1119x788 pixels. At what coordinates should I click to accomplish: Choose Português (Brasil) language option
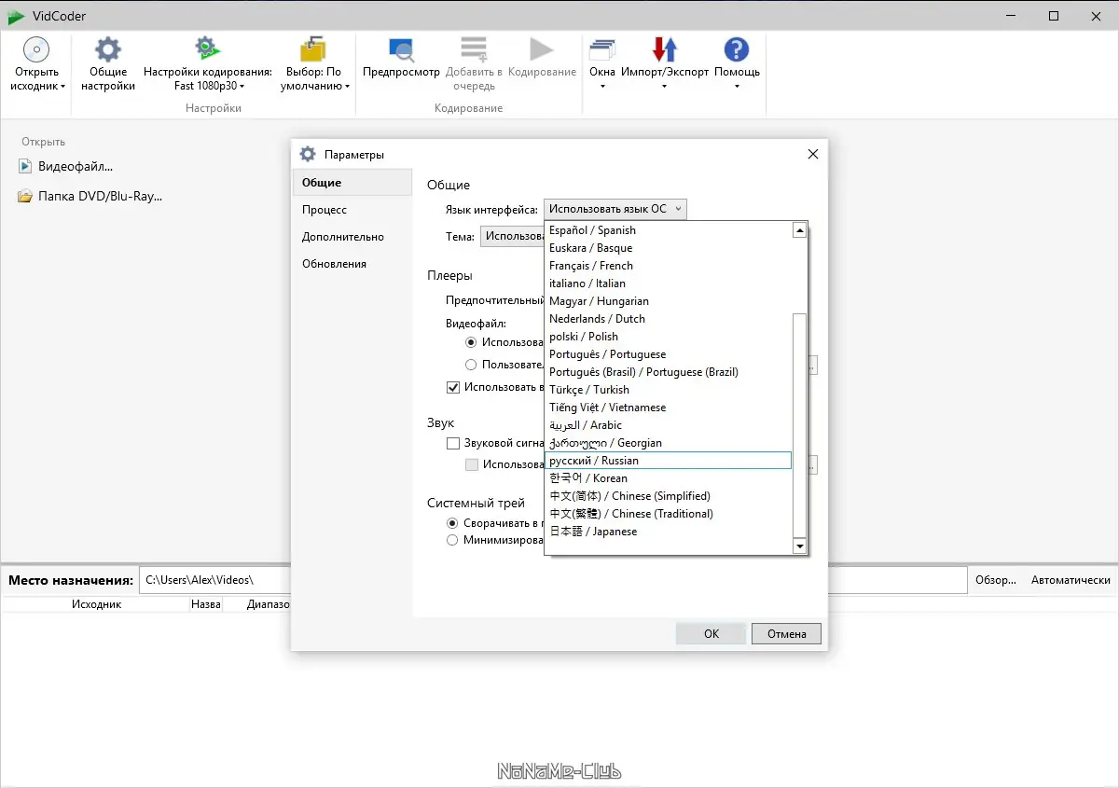pos(668,372)
